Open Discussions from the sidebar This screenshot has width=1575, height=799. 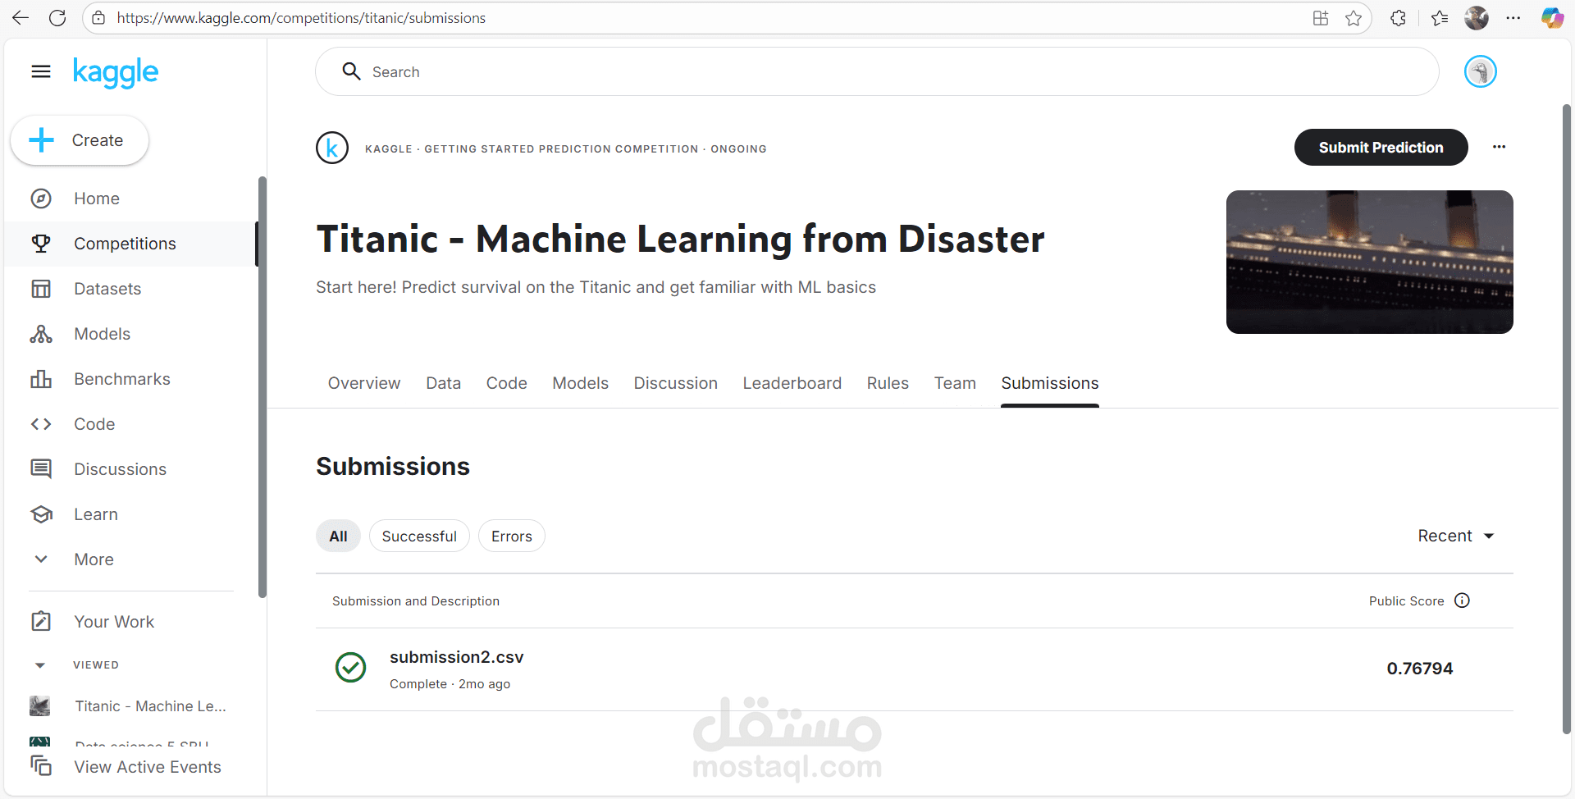pyautogui.click(x=120, y=468)
